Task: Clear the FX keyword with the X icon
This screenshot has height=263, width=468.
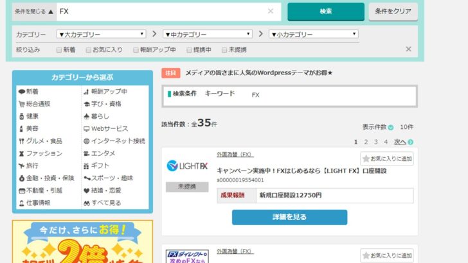Action: tap(271, 12)
